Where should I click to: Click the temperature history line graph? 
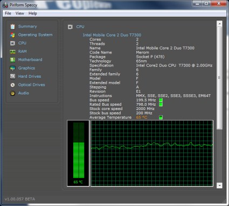coord(152,153)
